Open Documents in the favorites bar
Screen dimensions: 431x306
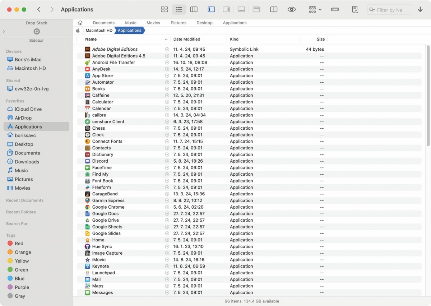click(x=104, y=23)
